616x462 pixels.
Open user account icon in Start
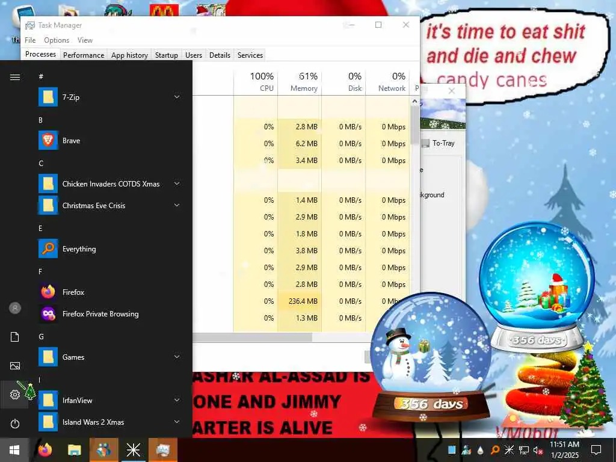[14, 308]
